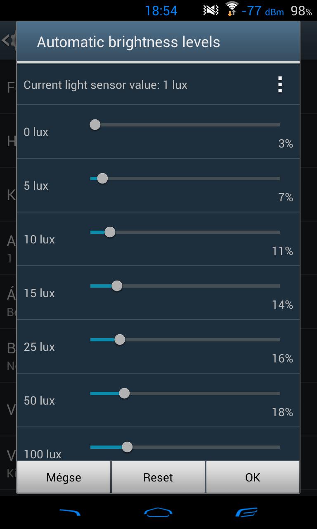
Task: Confirm with the OK button
Action: tap(253, 477)
